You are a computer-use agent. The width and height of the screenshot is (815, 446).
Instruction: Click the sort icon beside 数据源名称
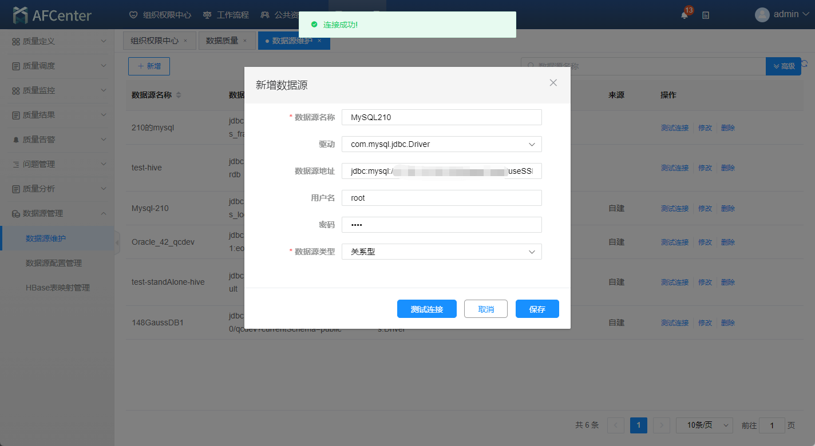(x=179, y=95)
